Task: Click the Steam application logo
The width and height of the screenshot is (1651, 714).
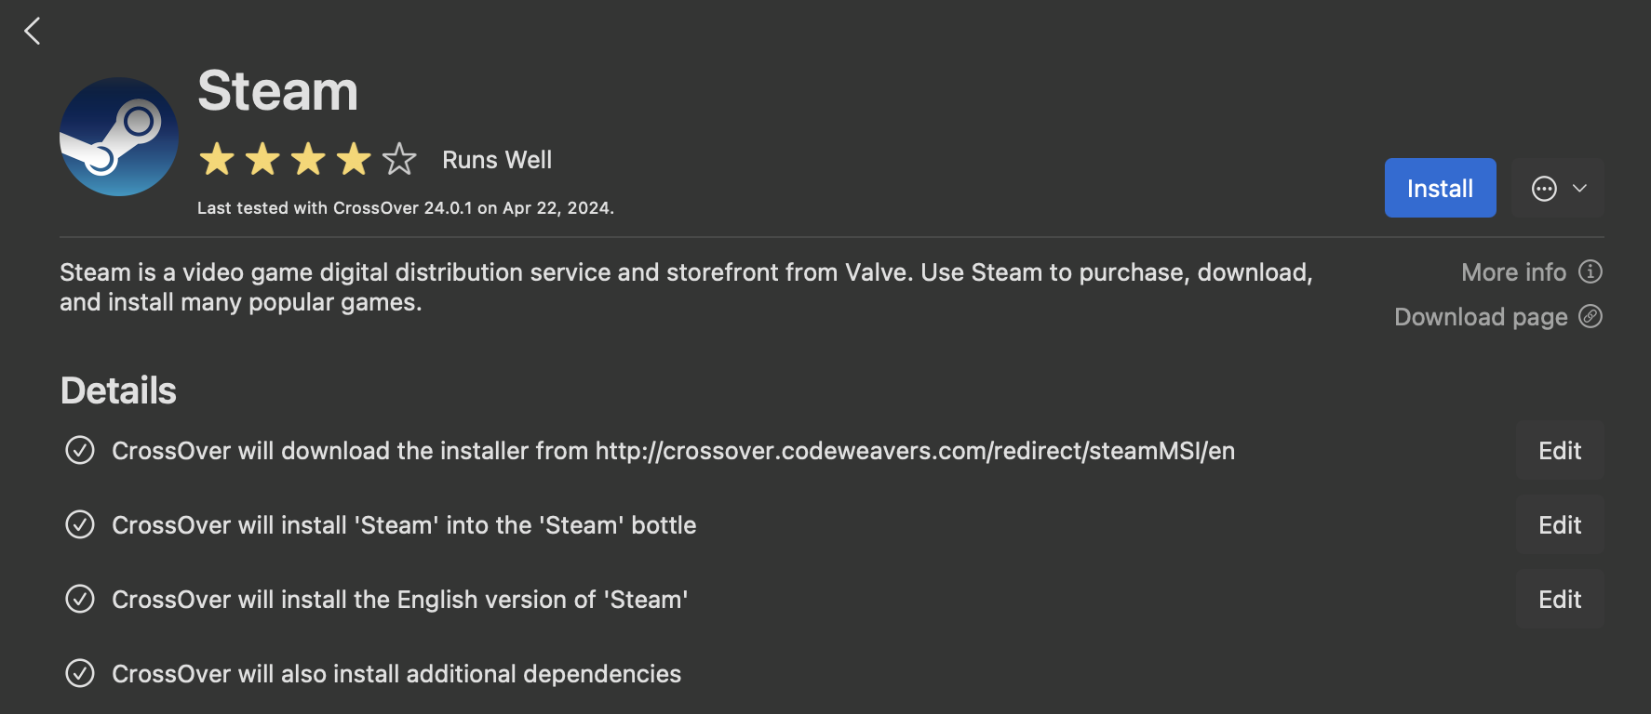Action: [x=119, y=137]
